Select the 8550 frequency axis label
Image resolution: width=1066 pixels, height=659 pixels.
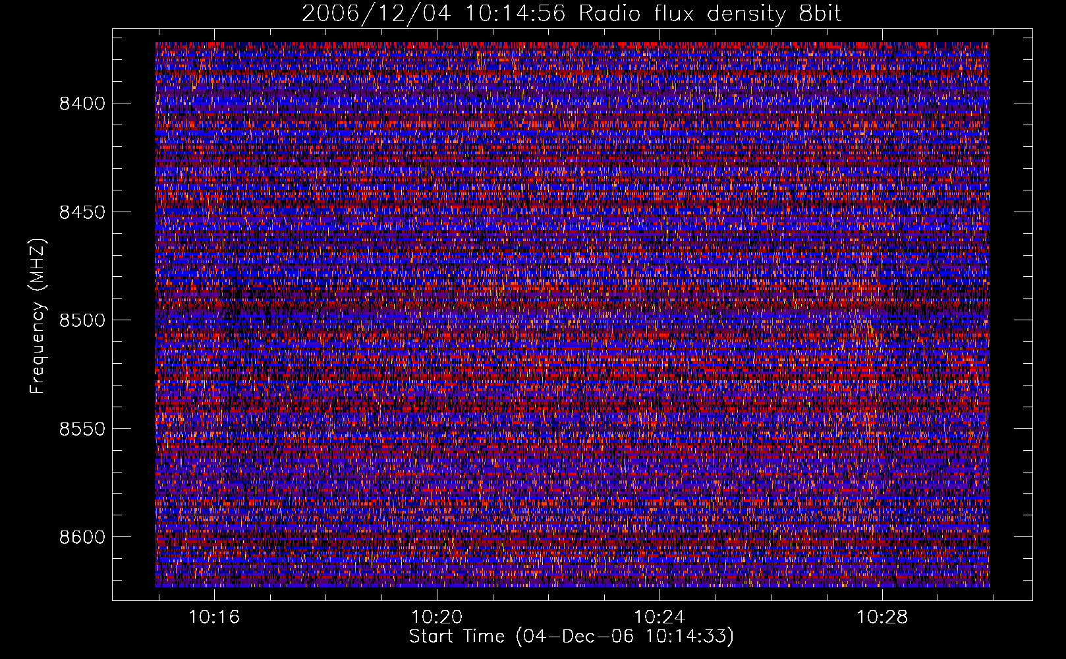pyautogui.click(x=82, y=429)
